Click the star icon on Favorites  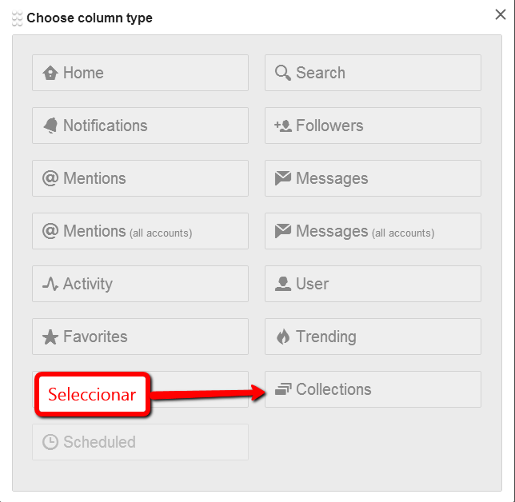[50, 337]
